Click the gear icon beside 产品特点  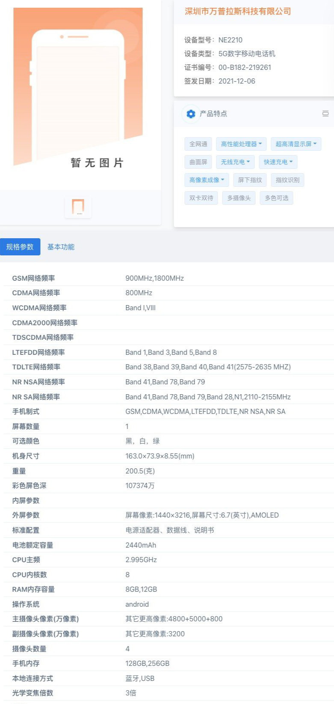(x=191, y=114)
